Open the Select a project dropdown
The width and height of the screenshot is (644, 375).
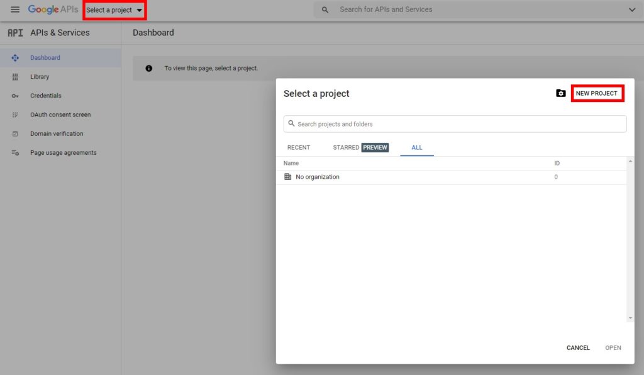tap(114, 10)
